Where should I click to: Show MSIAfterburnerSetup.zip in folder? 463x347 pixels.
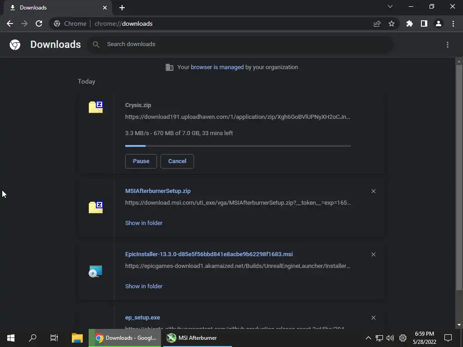(144, 223)
